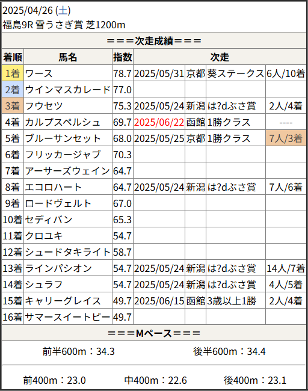Click the サマースイートピー horse name
Image resolution: width=308 pixels, height=391 pixels.
click(x=67, y=317)
